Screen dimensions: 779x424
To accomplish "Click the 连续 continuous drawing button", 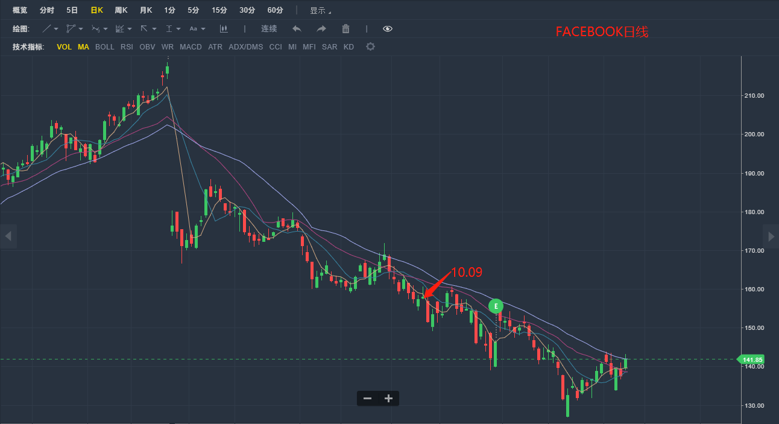I will pyautogui.click(x=269, y=28).
